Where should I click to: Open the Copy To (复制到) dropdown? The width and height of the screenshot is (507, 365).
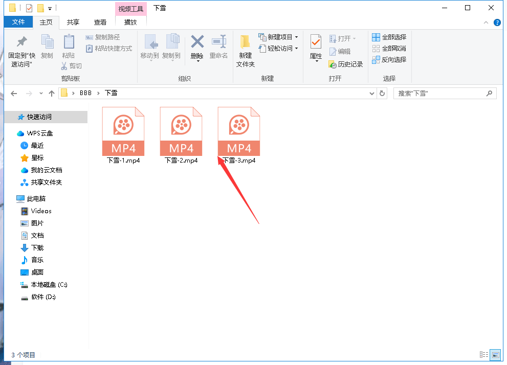tap(171, 48)
